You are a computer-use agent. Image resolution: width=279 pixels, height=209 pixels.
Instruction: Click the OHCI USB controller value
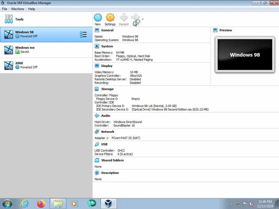point(121,150)
